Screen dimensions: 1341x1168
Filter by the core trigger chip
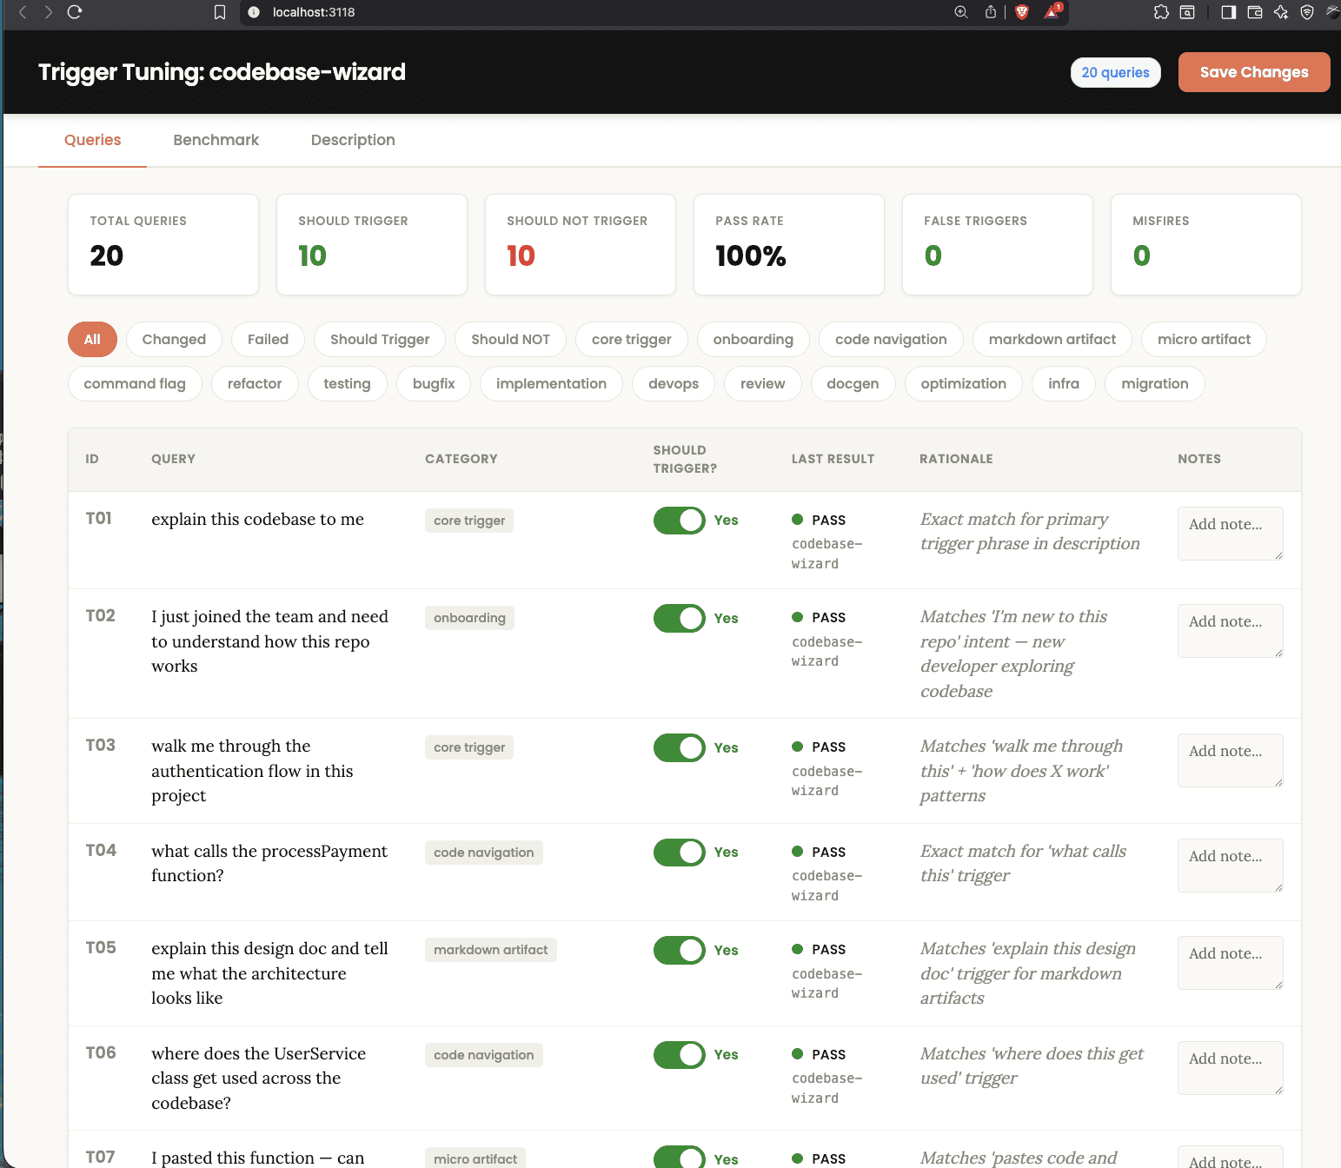pos(631,339)
